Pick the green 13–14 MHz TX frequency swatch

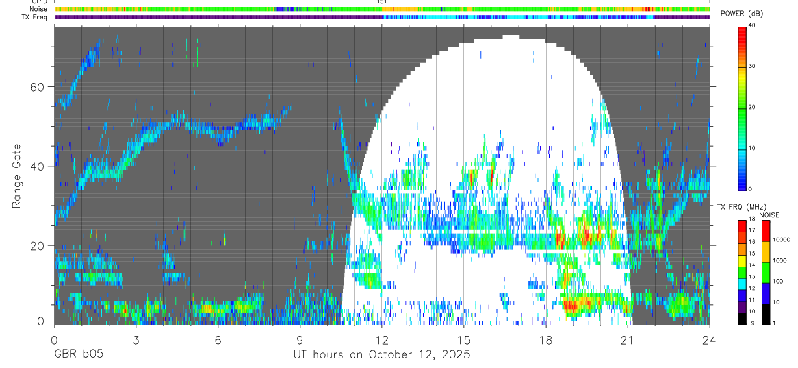(741, 272)
